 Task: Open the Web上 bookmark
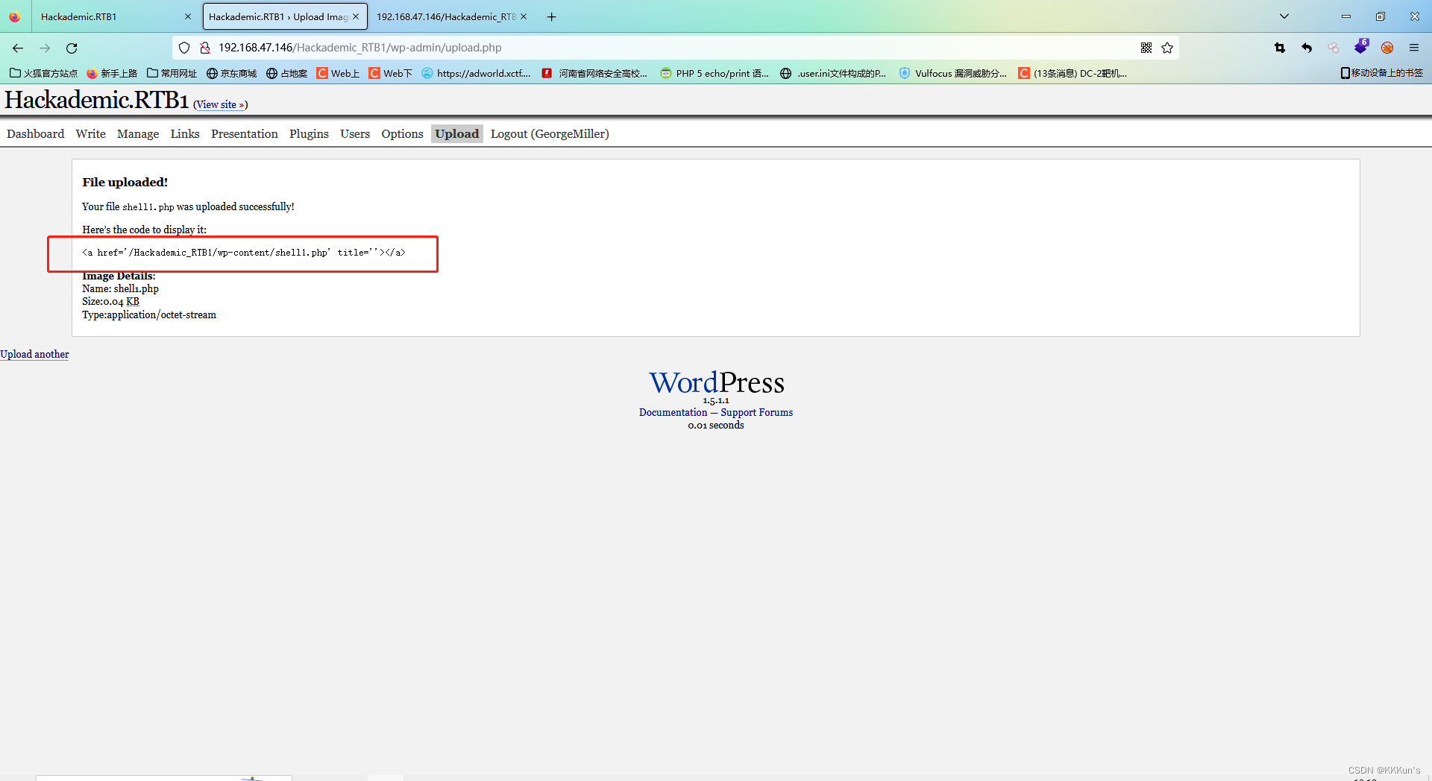coord(338,73)
